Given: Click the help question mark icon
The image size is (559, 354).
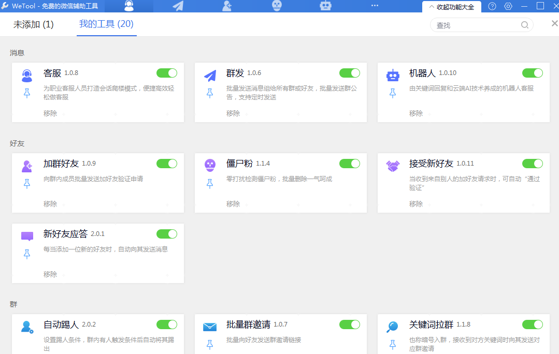Looking at the screenshot, I should point(492,7).
